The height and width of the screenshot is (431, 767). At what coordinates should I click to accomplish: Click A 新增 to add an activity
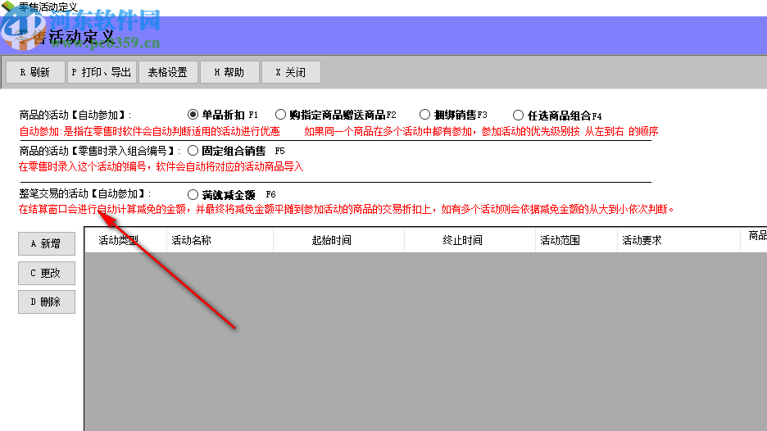[47, 243]
